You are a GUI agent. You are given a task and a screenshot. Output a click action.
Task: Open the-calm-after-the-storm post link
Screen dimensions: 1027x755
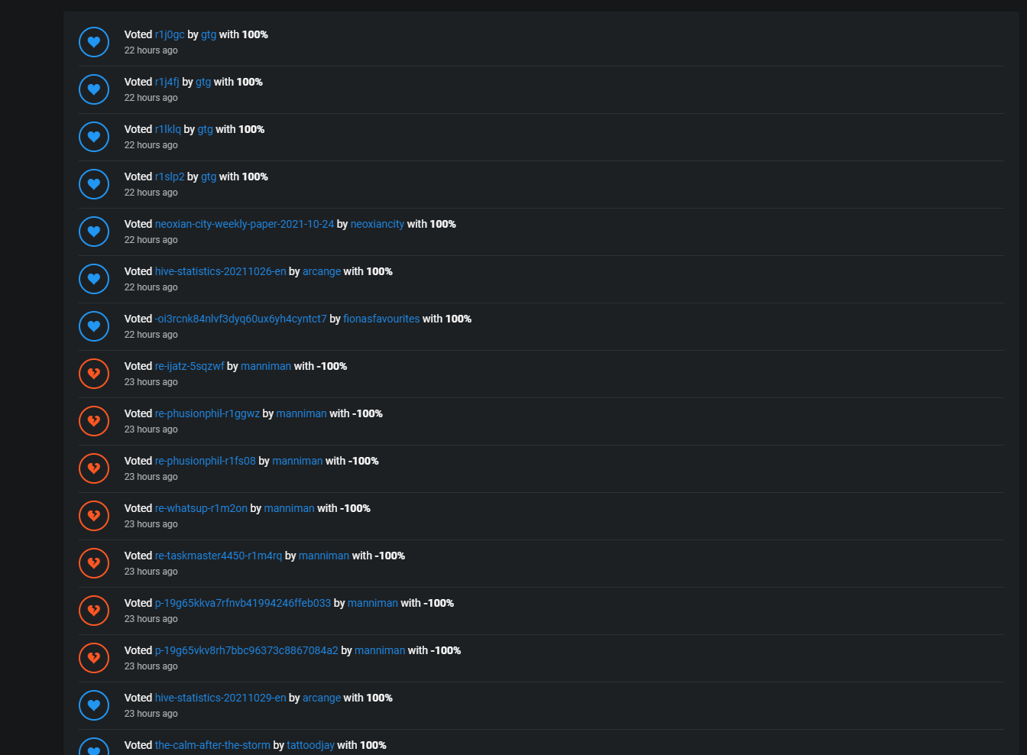[x=212, y=745]
